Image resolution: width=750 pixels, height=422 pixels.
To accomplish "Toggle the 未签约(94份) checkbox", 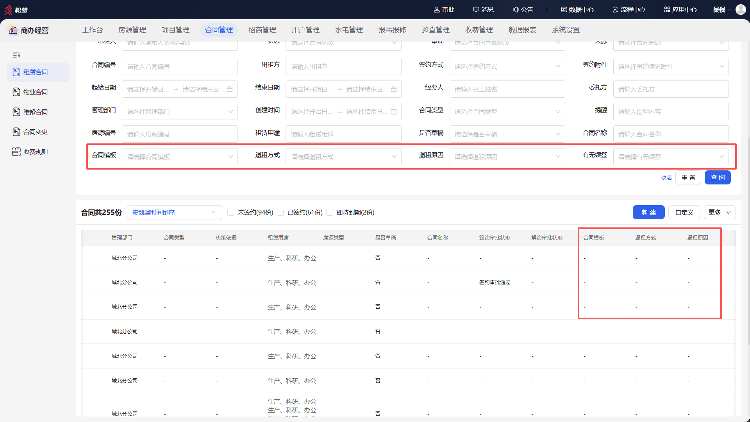I will [231, 212].
